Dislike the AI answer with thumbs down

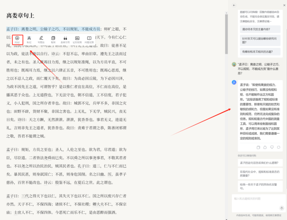[272, 147]
